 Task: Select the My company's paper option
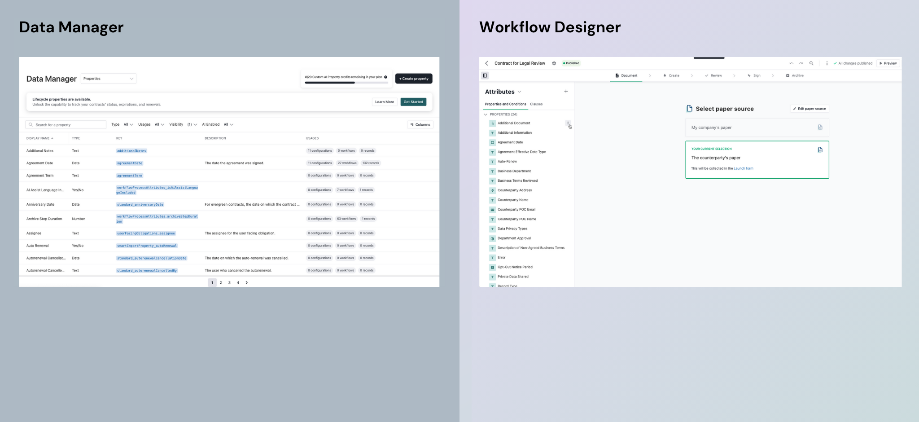[757, 127]
